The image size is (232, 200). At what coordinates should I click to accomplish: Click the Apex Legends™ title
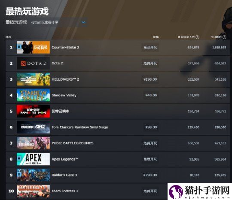click(x=65, y=159)
